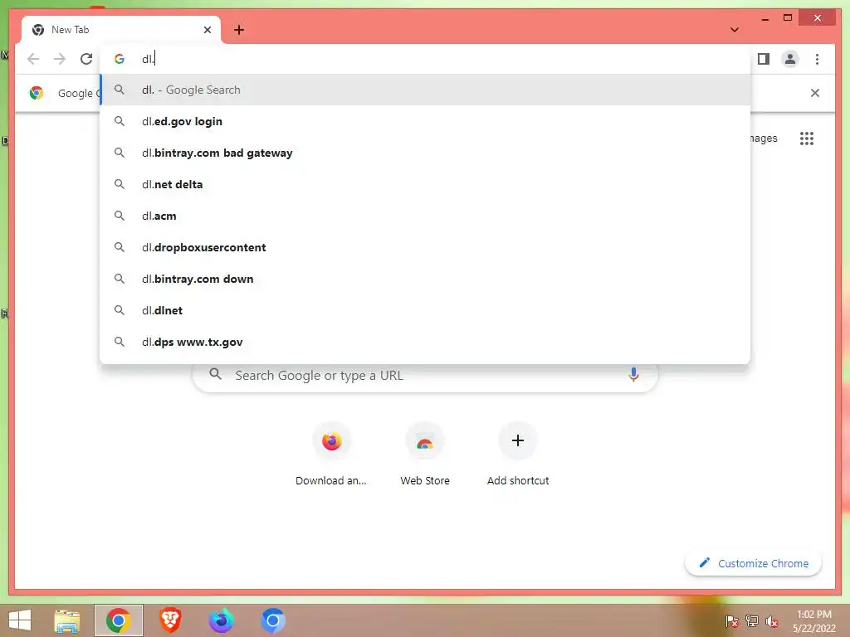This screenshot has width=850, height=637.
Task: Open the side panel icon
Action: click(x=764, y=59)
